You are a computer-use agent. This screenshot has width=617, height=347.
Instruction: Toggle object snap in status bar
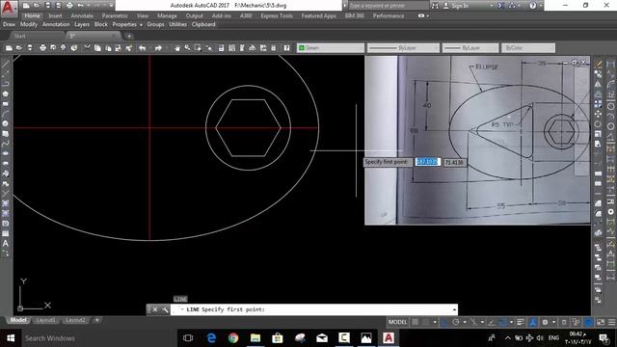click(503, 322)
